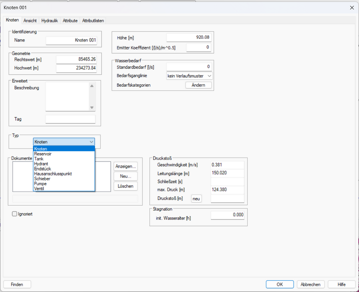Click the Hochwert field
359x292 pixels.
pos(76,68)
